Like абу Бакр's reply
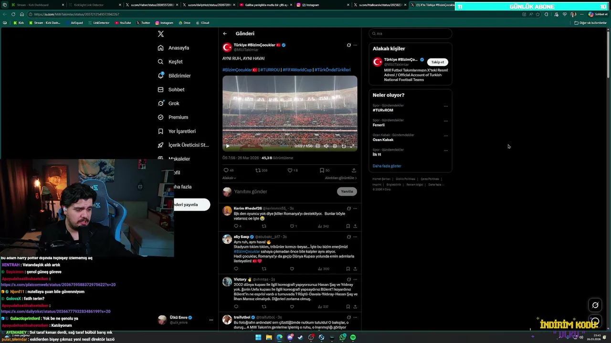This screenshot has width=611, height=343. tap(292, 269)
